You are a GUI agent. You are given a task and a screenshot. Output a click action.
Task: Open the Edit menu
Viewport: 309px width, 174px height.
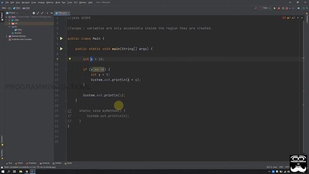point(12,2)
